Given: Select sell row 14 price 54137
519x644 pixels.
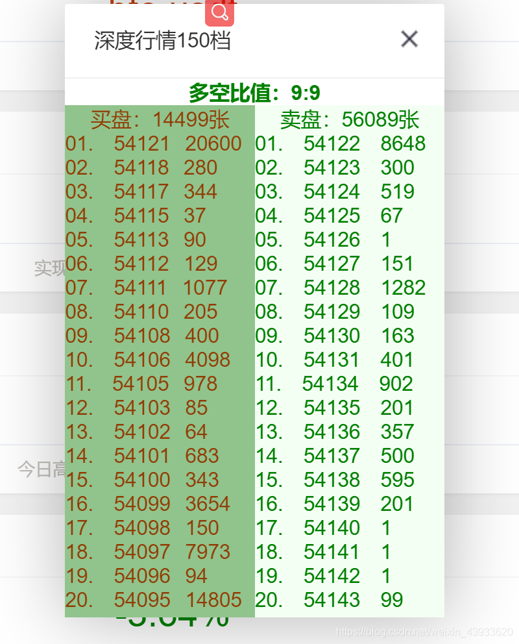Looking at the screenshot, I should [332, 456].
